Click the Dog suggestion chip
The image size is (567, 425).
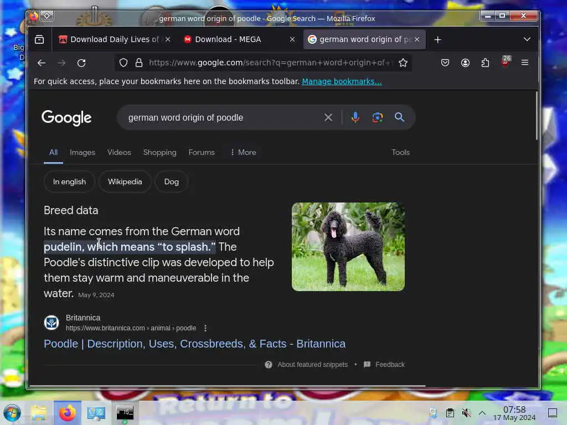tap(172, 182)
